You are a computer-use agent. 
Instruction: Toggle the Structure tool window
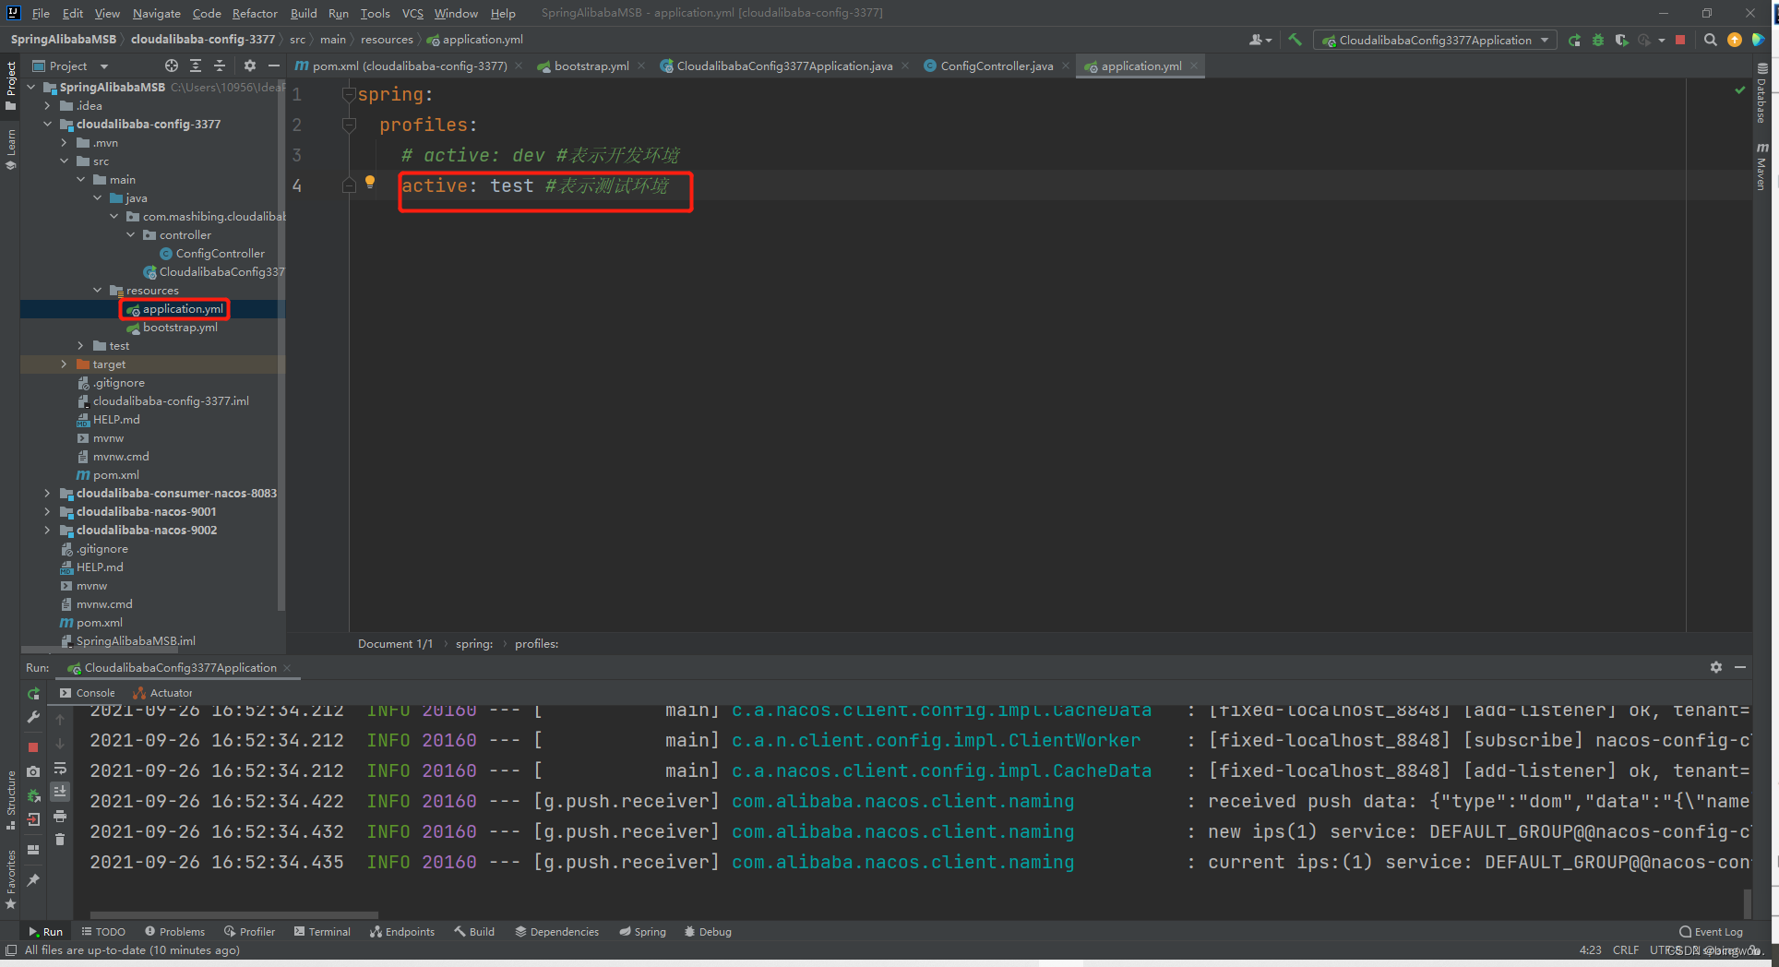[11, 800]
